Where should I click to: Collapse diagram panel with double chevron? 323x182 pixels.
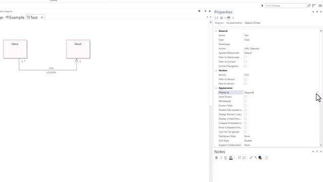pos(199,11)
